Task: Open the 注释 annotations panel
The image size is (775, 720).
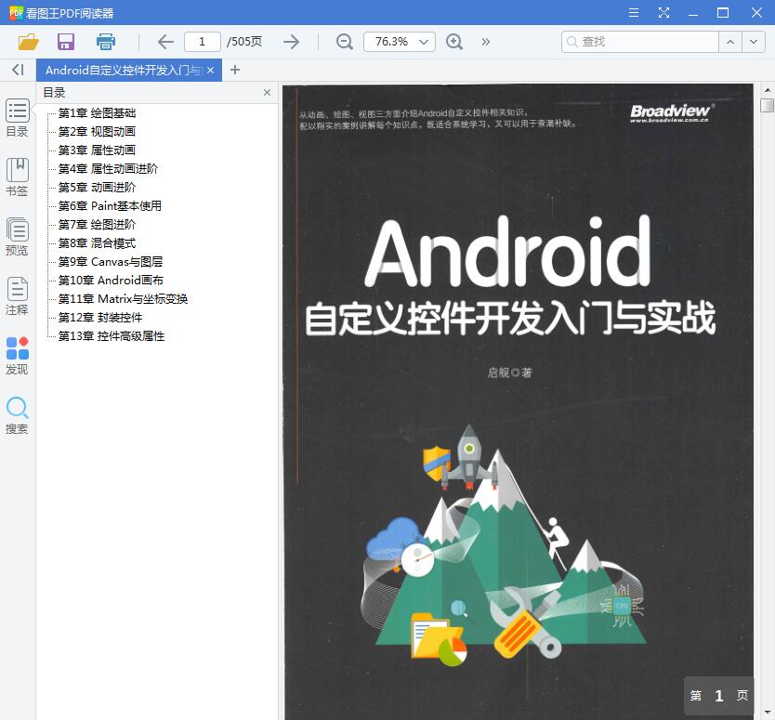Action: (x=18, y=296)
